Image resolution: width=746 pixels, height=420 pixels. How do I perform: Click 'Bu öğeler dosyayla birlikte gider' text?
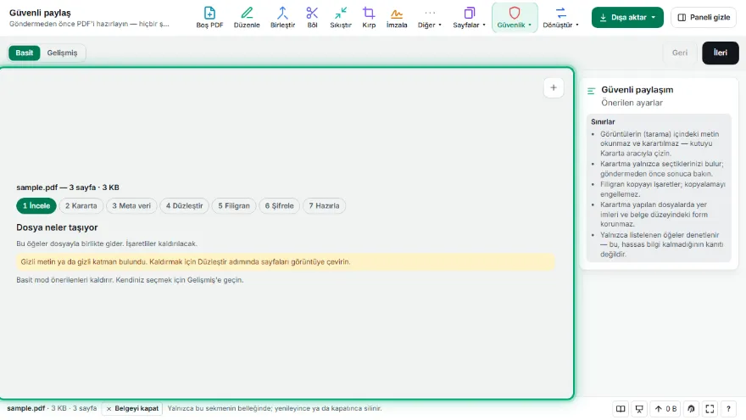pyautogui.click(x=107, y=244)
